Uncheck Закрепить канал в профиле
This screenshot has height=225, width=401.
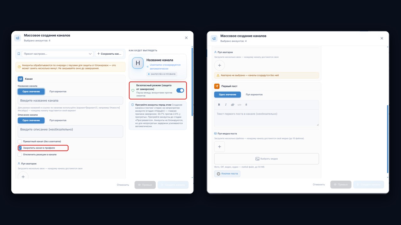click(x=20, y=148)
